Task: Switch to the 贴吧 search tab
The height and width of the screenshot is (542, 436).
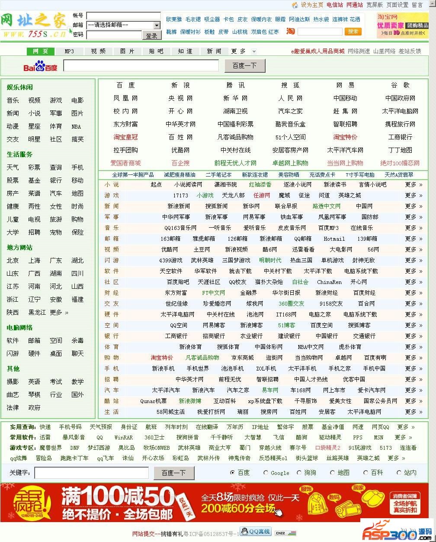Action: point(156,51)
